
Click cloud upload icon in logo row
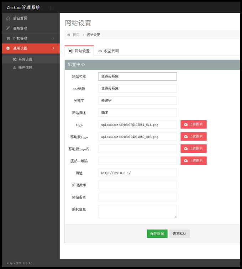point(186,125)
